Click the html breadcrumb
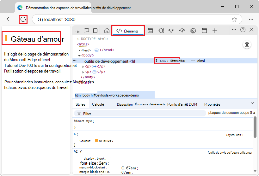 click(78, 95)
